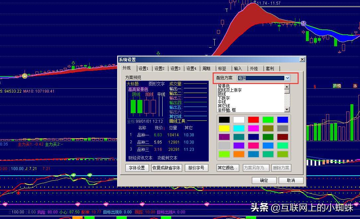Confirm settings with the 确定 button
The width and height of the screenshot is (360, 219).
click(264, 180)
